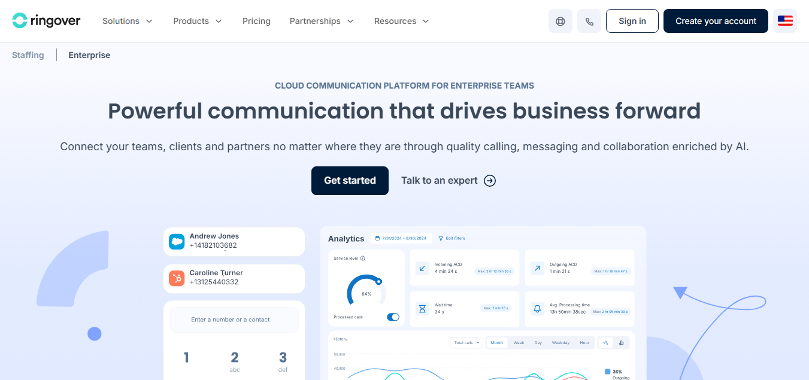The image size is (809, 380).
Task: Click the Get started button
Action: 350,181
